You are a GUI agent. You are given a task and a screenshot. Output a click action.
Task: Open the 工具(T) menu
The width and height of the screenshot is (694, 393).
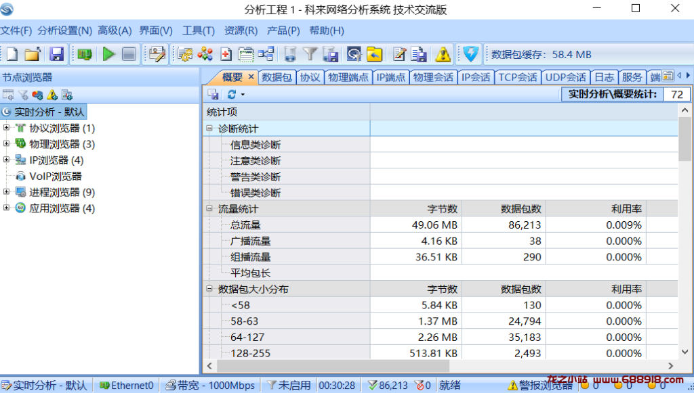tap(199, 30)
